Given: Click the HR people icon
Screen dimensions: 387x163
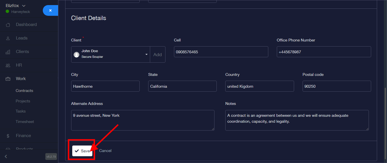Looking at the screenshot, I should [8, 65].
